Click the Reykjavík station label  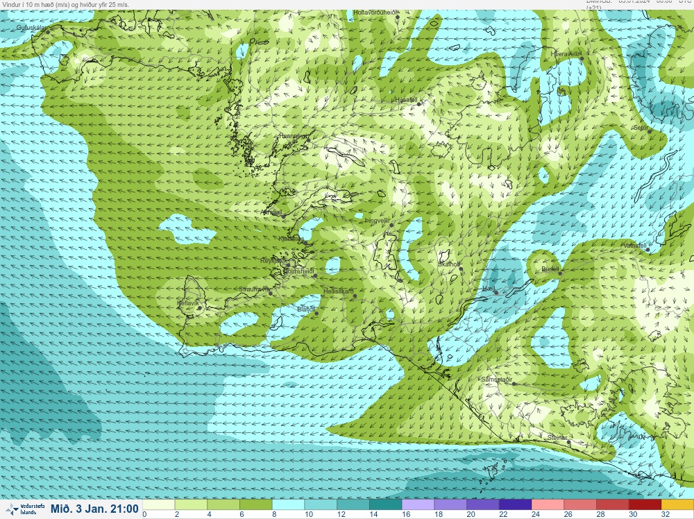273,261
